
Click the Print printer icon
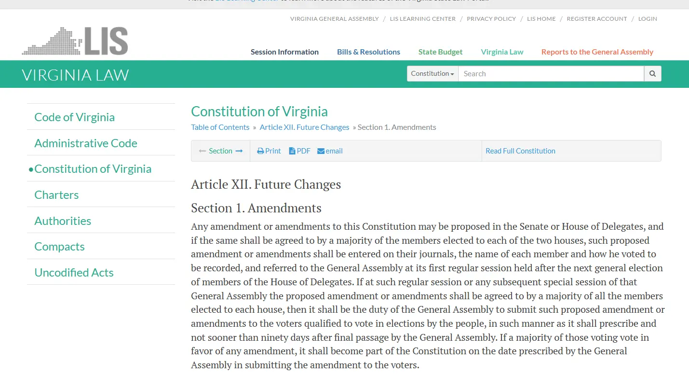[x=260, y=151]
